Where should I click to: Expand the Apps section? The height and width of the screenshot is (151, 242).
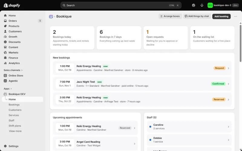pos(8,88)
